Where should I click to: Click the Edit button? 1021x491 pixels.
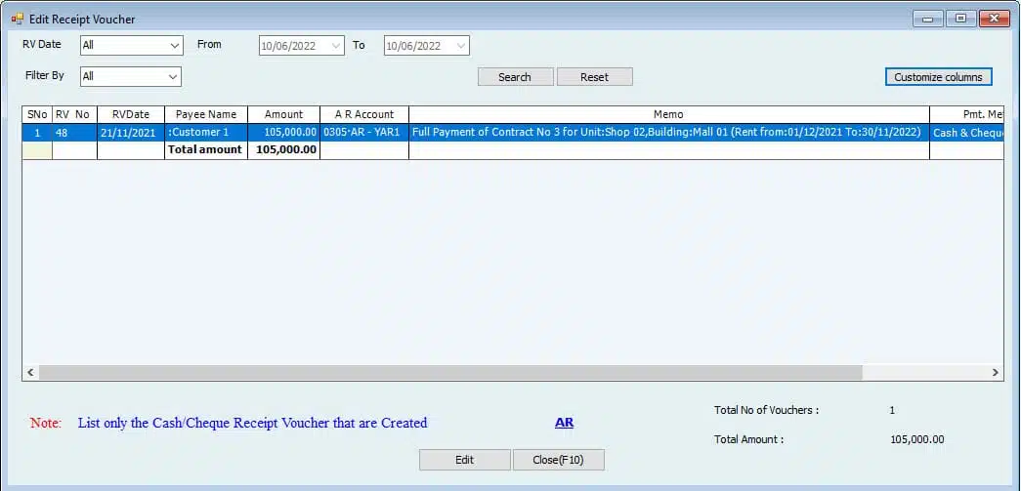pos(464,460)
